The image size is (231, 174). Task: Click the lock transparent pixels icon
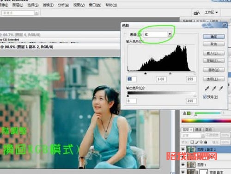(x=192, y=142)
